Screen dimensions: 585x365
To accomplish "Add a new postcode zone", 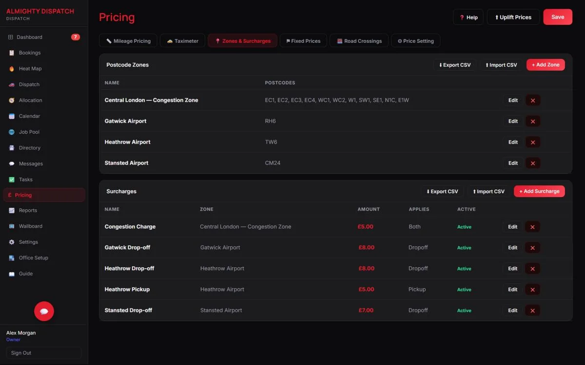I will point(546,65).
